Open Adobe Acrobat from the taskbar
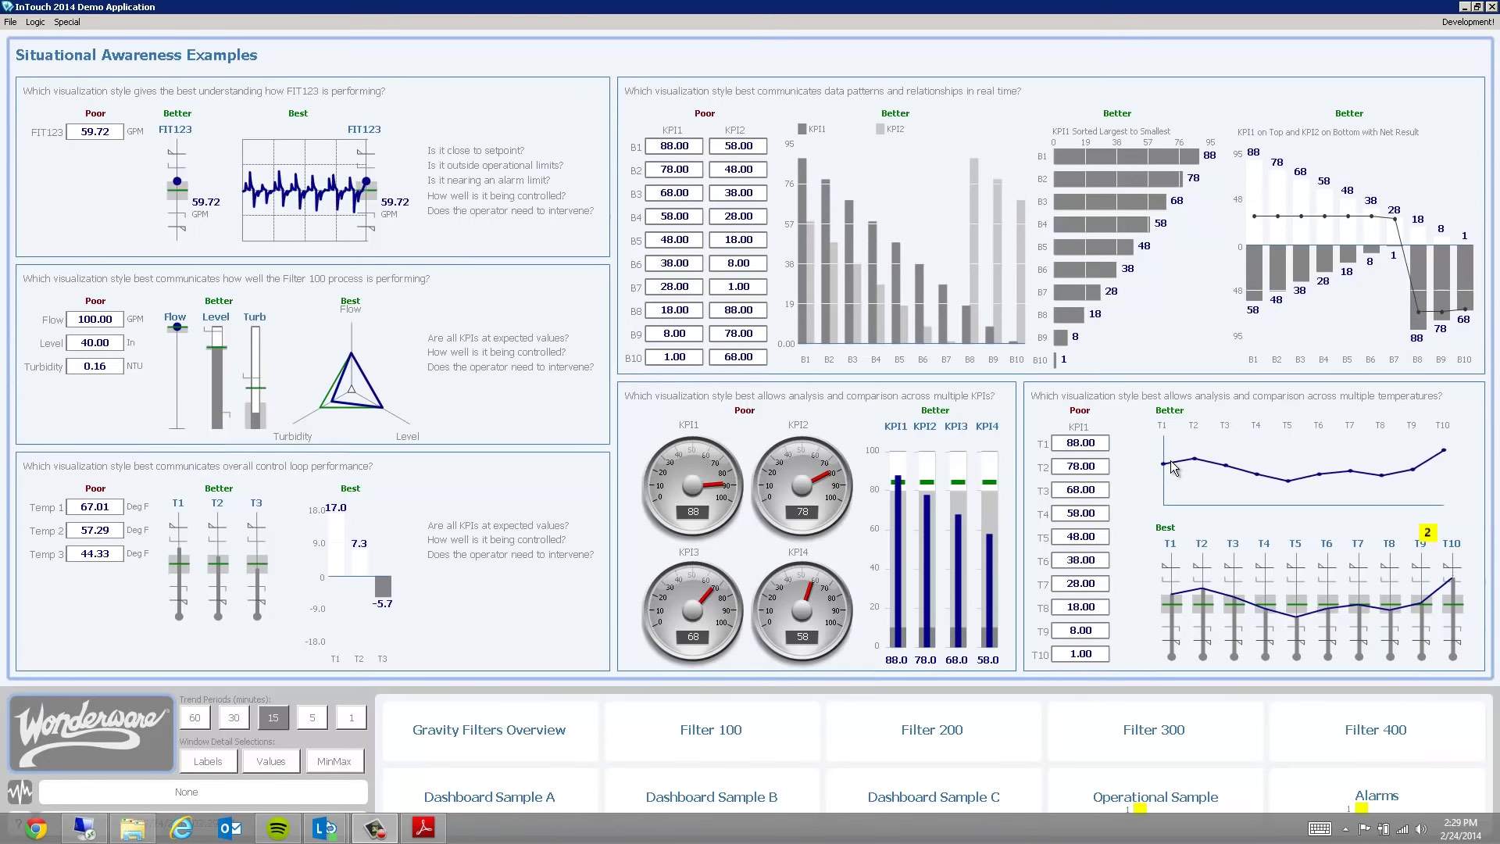Viewport: 1500px width, 844px height. (423, 828)
